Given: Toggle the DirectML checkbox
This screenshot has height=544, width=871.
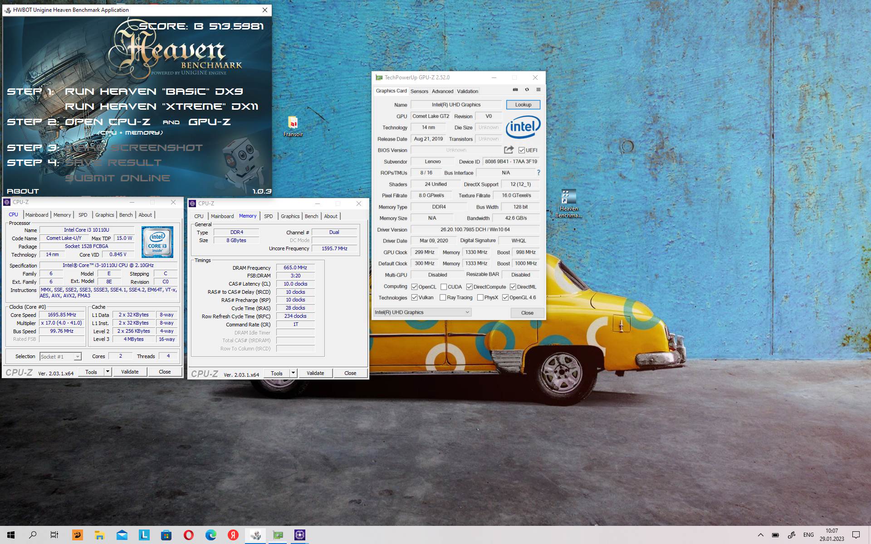Looking at the screenshot, I should pos(513,287).
